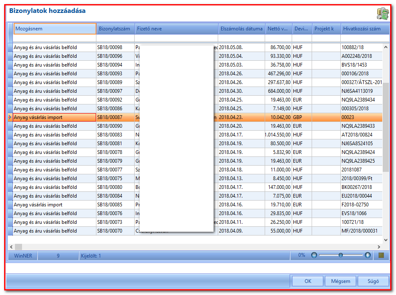
Task: Click cell SB18/00086
Action: pyautogui.click(x=115, y=109)
